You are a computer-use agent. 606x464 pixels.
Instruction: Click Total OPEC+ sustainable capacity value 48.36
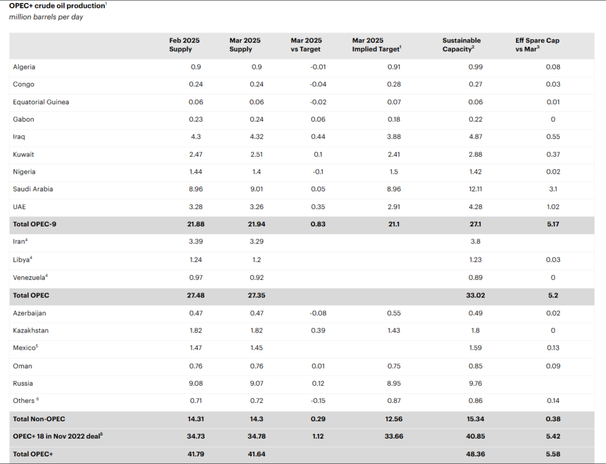(x=475, y=454)
